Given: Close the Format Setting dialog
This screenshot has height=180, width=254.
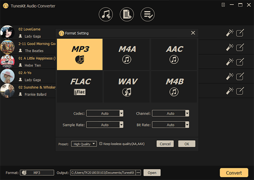Looking at the screenshot, I should pyautogui.click(x=193, y=33).
